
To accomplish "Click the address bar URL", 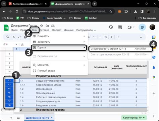I will (x=67, y=11).
